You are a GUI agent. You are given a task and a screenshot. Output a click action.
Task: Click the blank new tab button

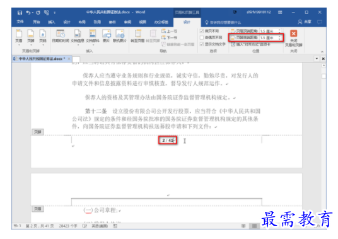click(x=76, y=59)
